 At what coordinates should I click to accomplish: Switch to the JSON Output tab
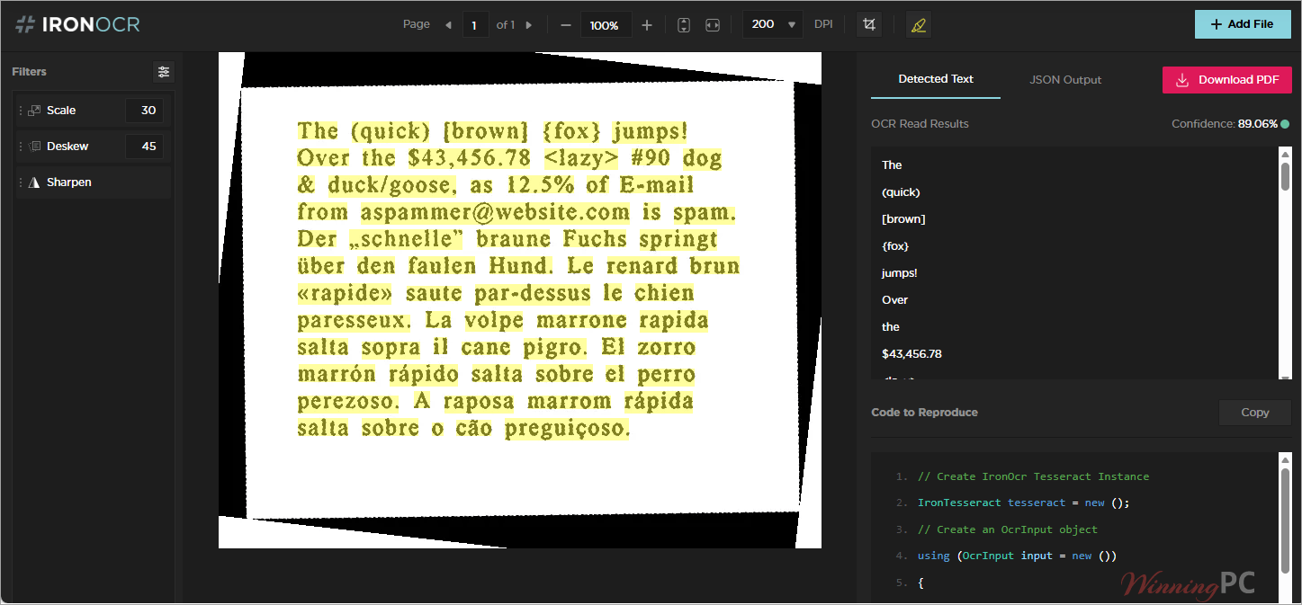[x=1065, y=80]
